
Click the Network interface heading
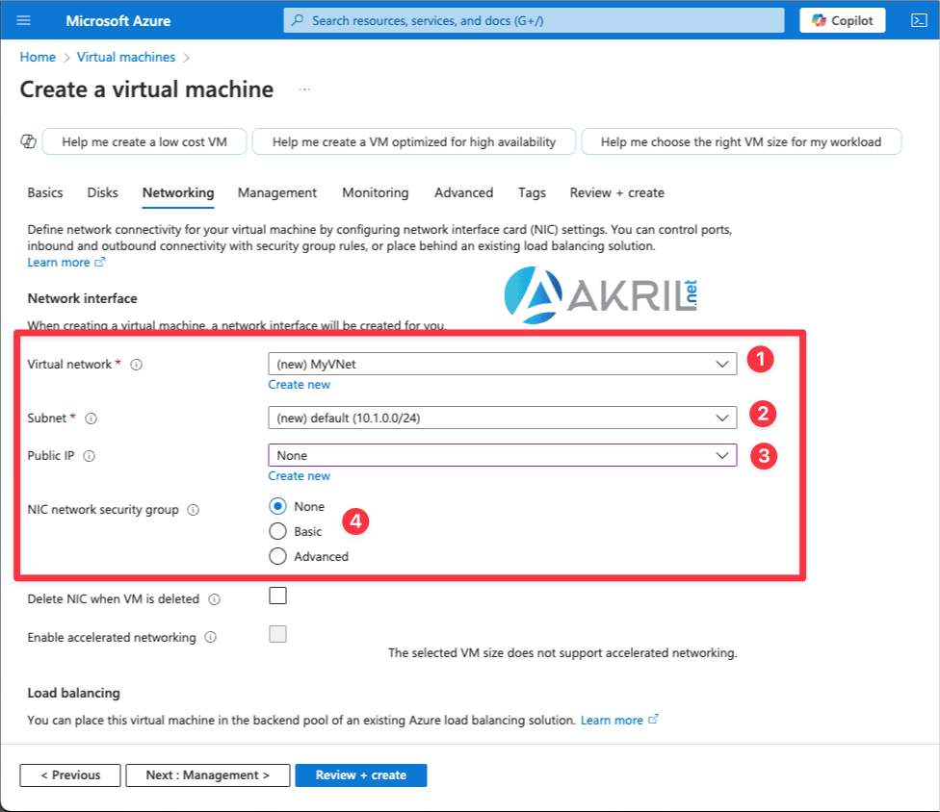coord(82,298)
